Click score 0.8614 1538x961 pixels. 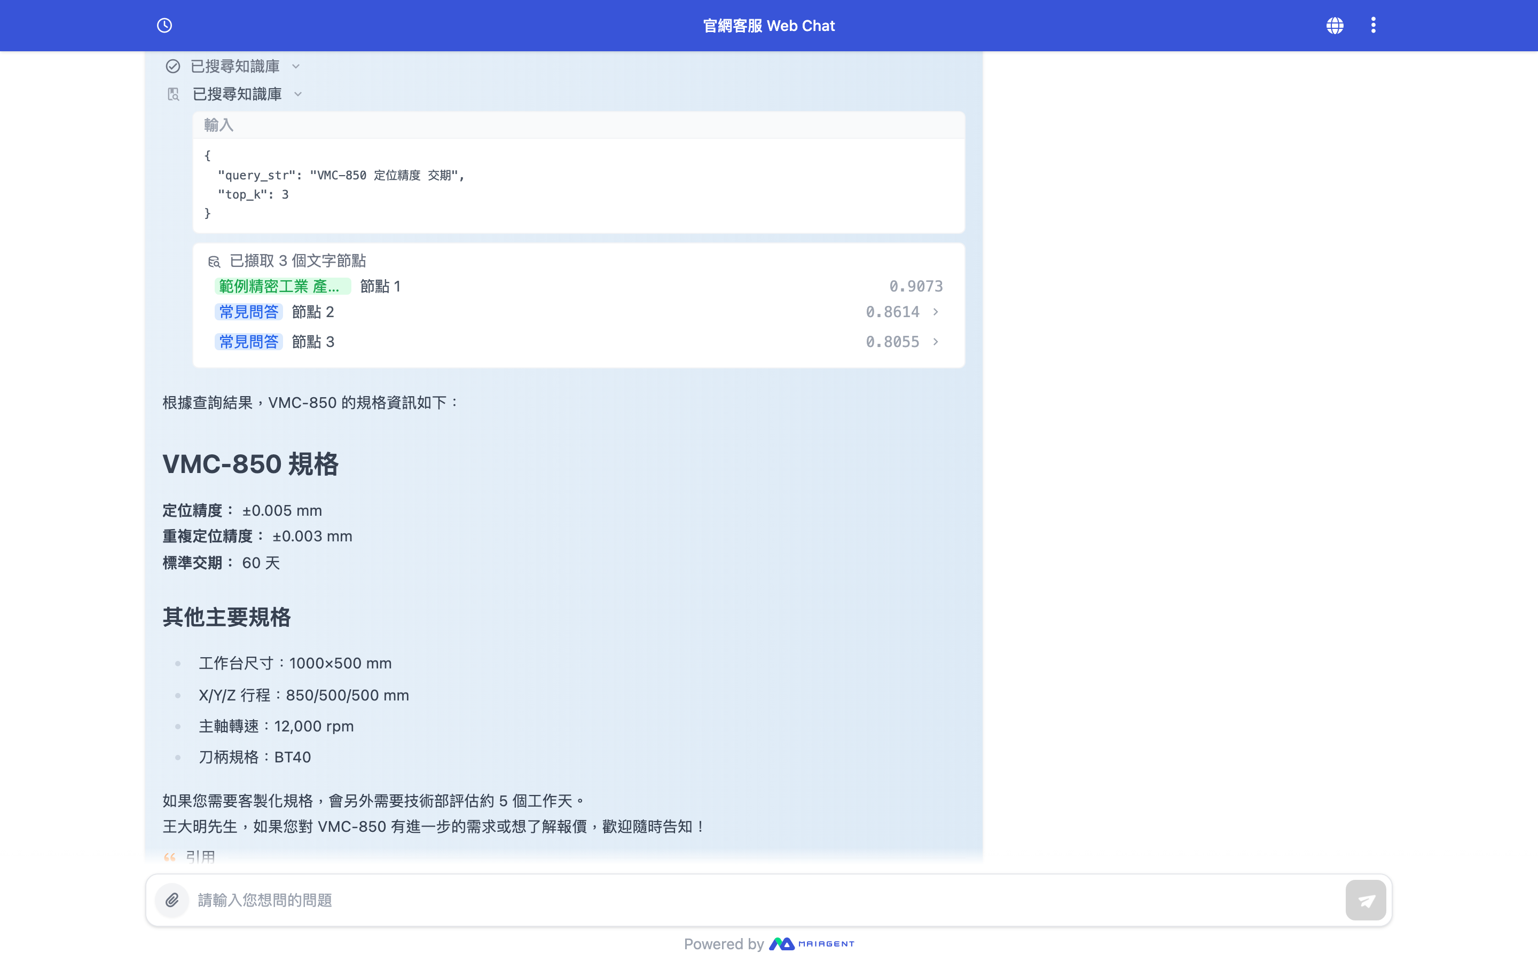[x=892, y=312]
